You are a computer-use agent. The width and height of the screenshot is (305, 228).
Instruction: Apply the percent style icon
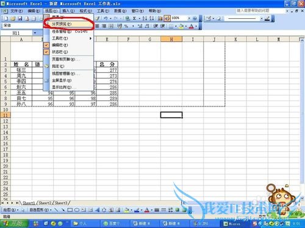(126, 26)
